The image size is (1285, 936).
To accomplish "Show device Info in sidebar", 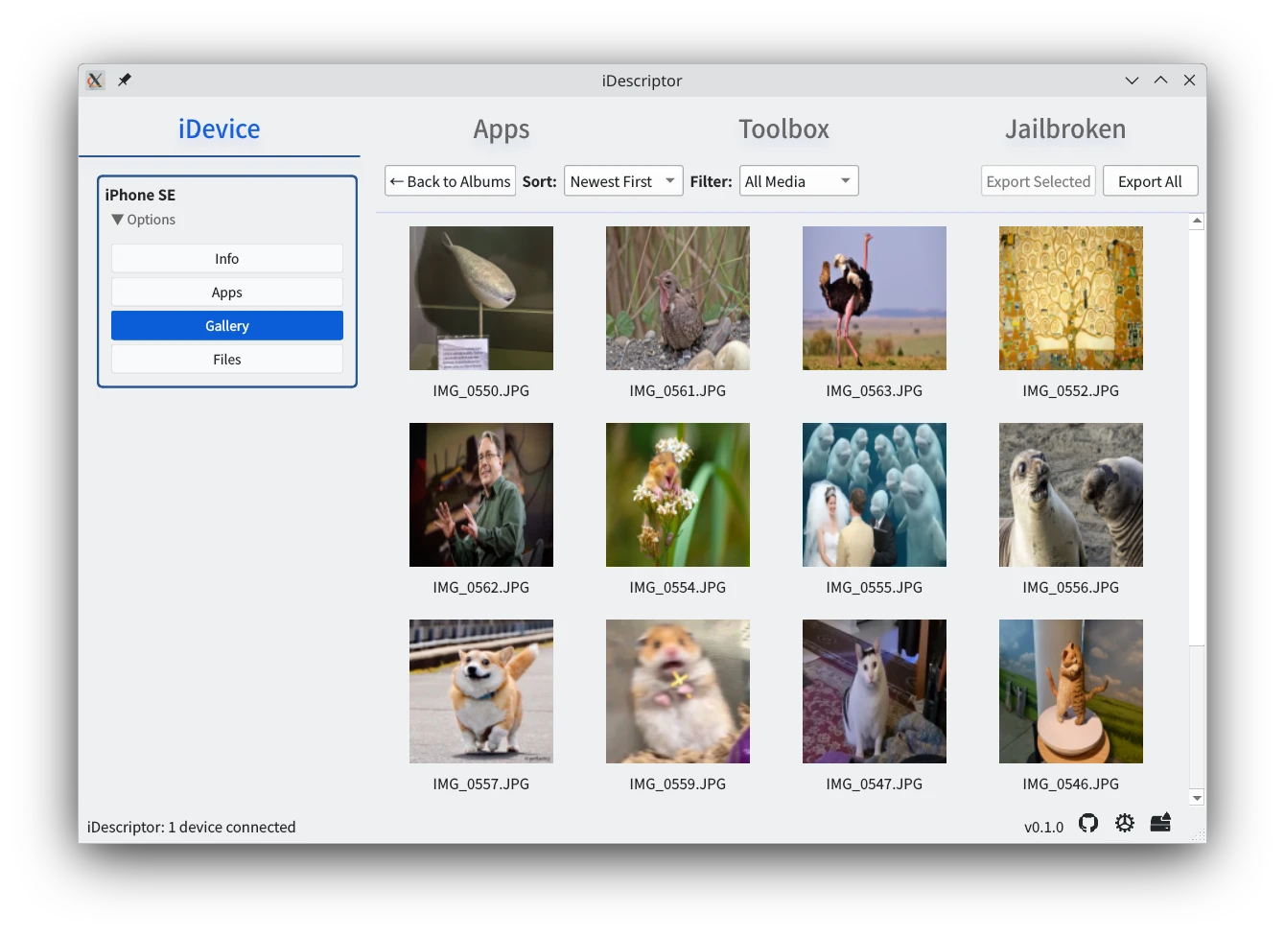I will [227, 259].
